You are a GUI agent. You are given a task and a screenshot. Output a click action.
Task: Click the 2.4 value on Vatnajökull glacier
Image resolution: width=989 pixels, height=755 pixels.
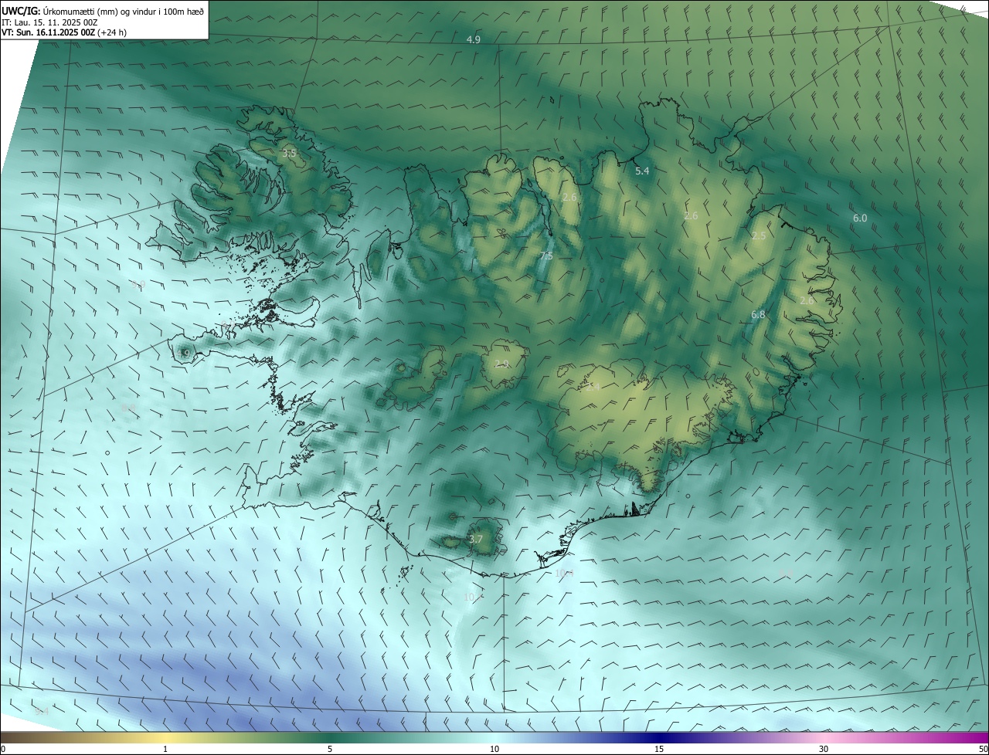pos(593,387)
